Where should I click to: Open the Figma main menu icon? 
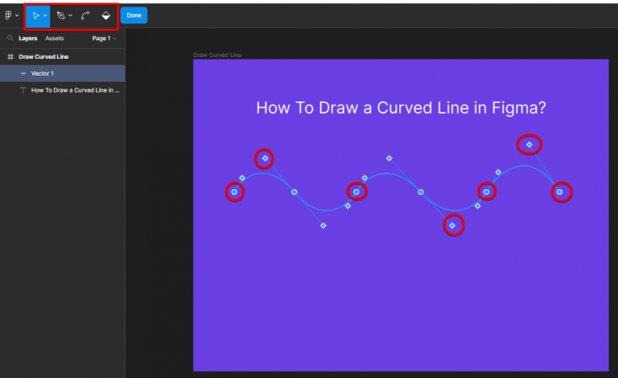(9, 15)
